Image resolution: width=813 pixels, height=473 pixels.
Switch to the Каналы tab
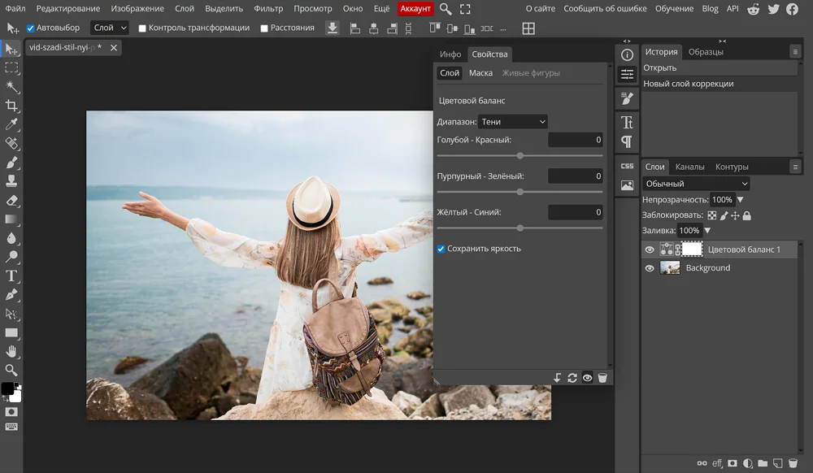click(x=689, y=167)
